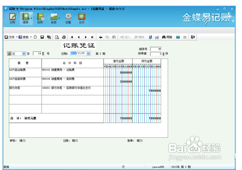Screen dimensions: 242x170
Task: Open the 应用 module icon
Action: (x=82, y=18)
